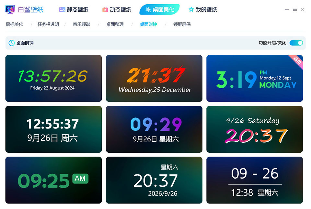This screenshot has width=311, height=209.
Task: Pick the 20:37 clock with 2026/9/26 date
Action: pyautogui.click(x=154, y=180)
